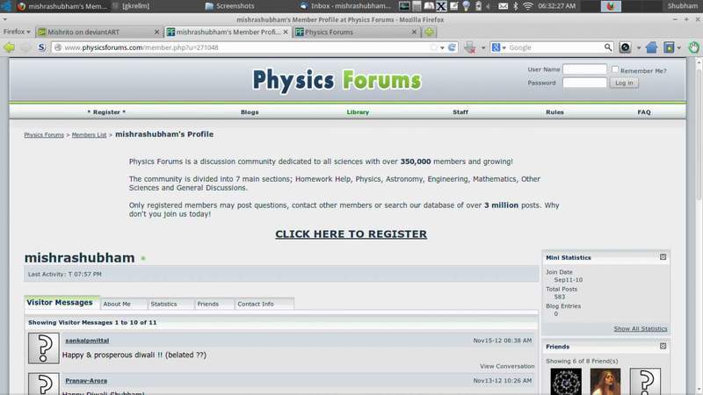
Task: Open the Register item in nav bar
Action: [x=106, y=112]
